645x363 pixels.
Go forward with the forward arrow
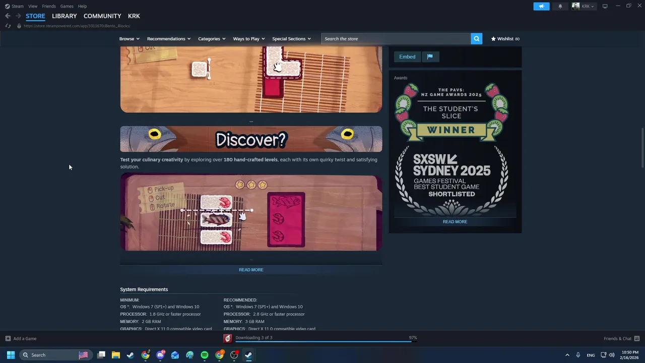tap(18, 16)
